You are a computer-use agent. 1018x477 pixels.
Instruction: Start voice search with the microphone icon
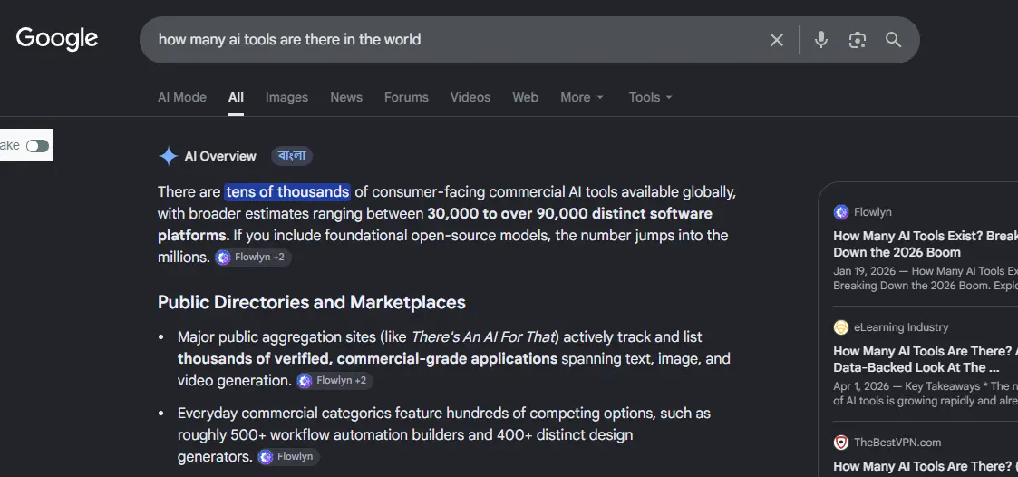point(821,40)
